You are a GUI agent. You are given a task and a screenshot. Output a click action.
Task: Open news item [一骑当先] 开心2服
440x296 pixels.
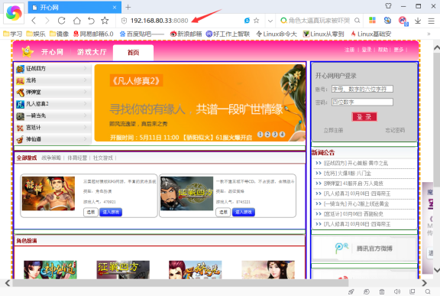click(x=357, y=204)
